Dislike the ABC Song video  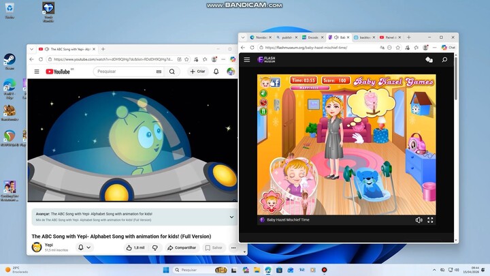(155, 248)
